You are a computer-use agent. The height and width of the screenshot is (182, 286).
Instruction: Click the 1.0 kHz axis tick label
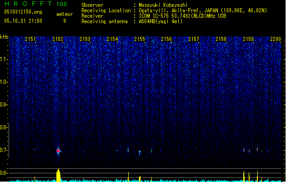(4, 82)
